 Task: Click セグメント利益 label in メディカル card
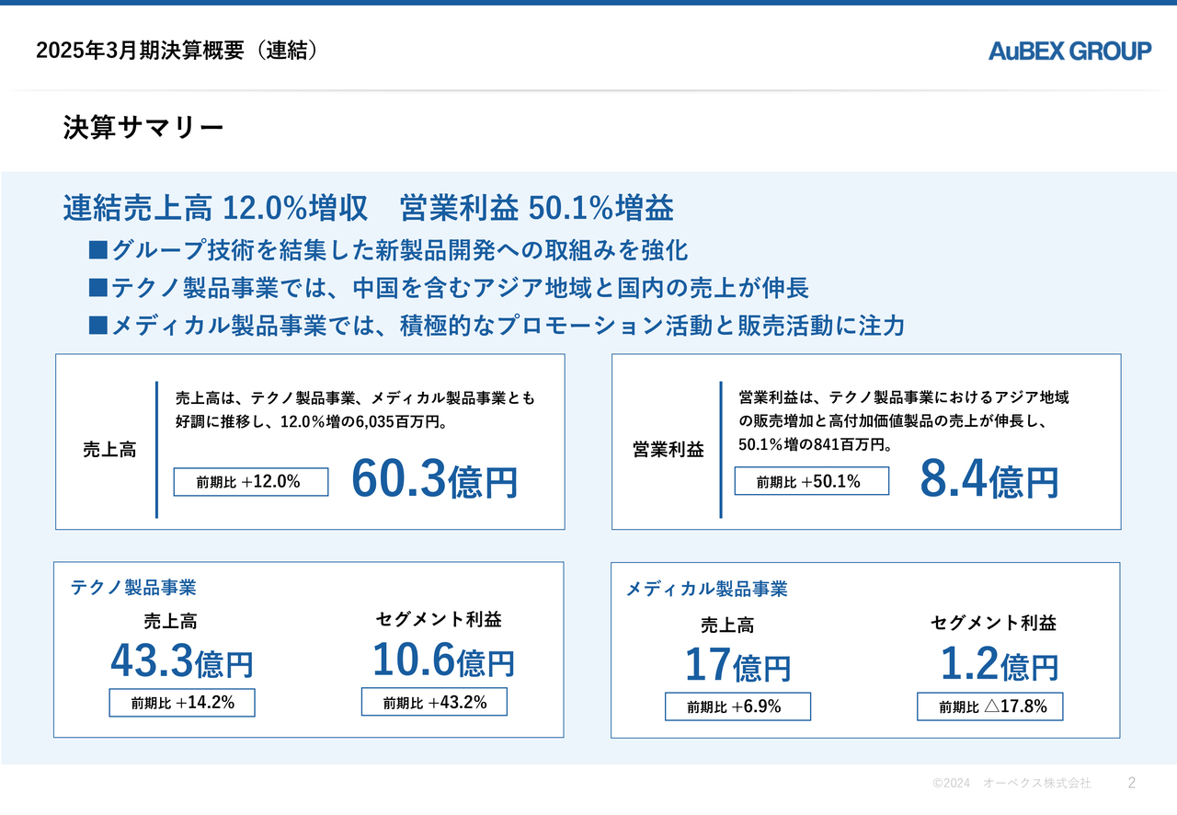pyautogui.click(x=994, y=623)
